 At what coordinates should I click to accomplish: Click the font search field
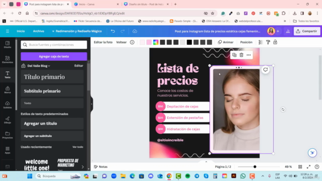tap(54, 45)
